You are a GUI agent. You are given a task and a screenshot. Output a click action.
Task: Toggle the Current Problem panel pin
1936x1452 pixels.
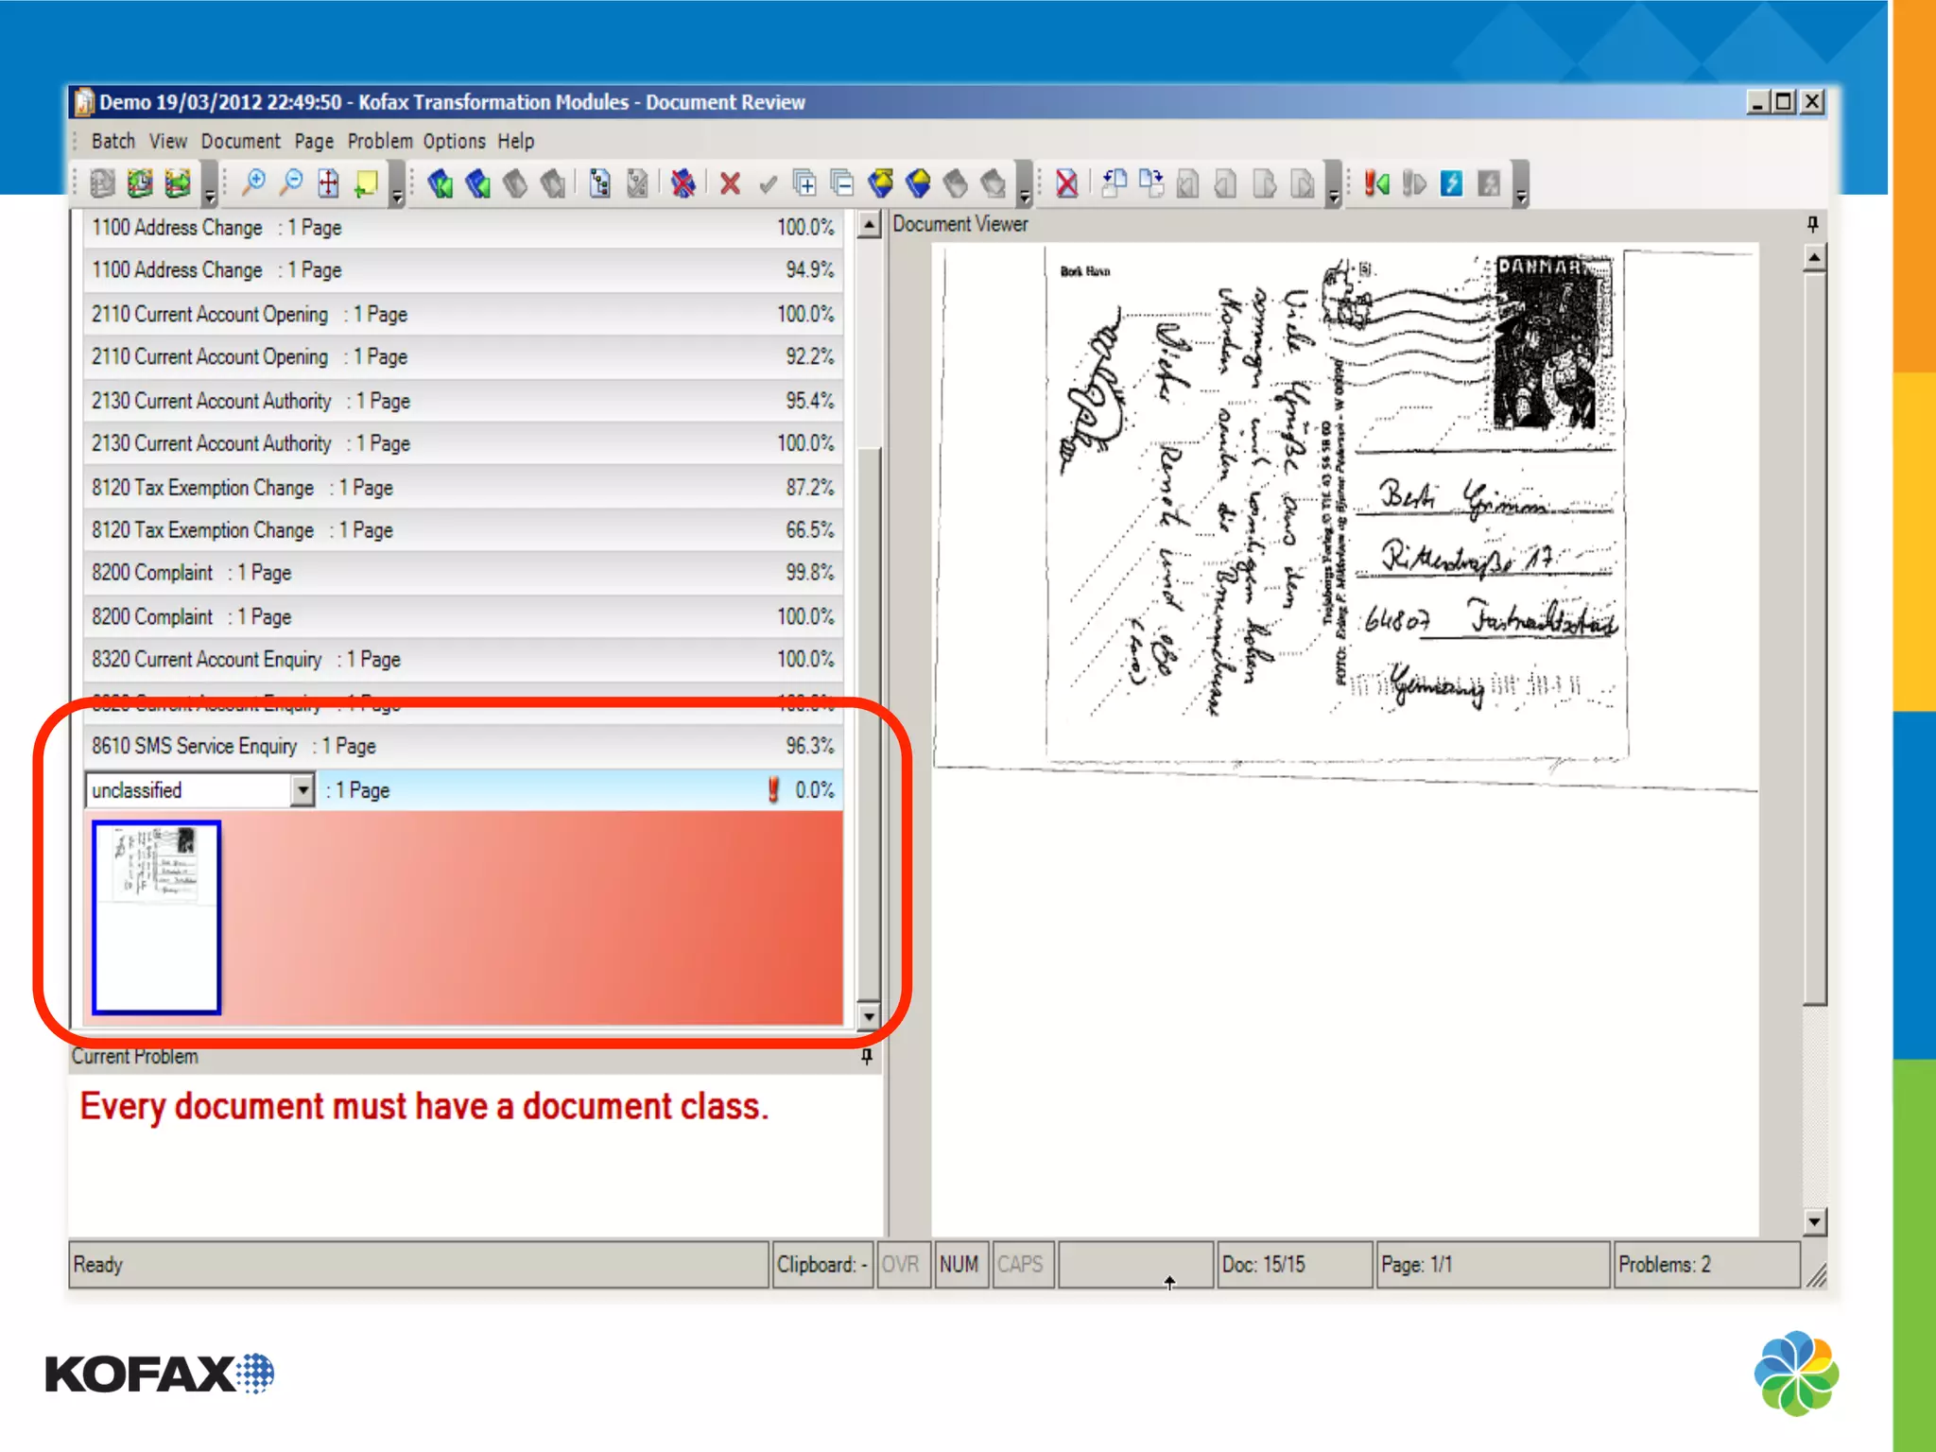(x=866, y=1056)
